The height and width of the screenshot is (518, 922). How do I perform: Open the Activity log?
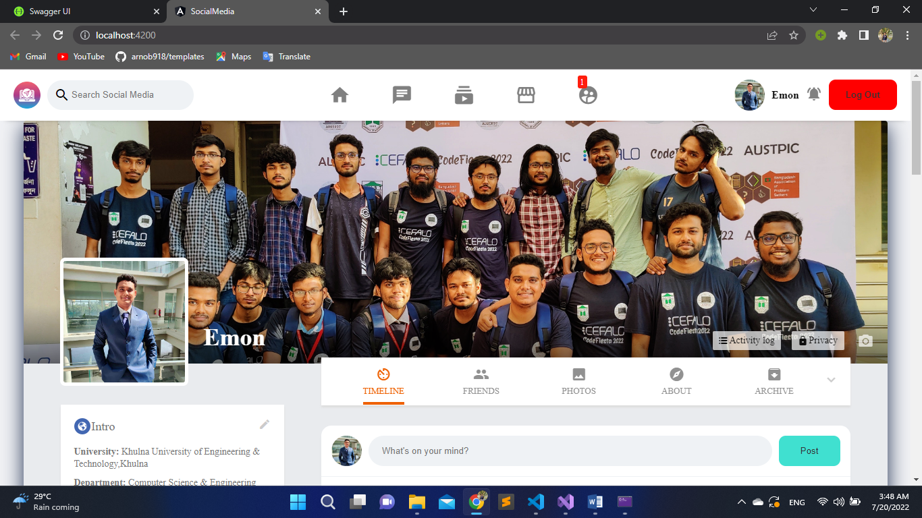[x=747, y=341]
